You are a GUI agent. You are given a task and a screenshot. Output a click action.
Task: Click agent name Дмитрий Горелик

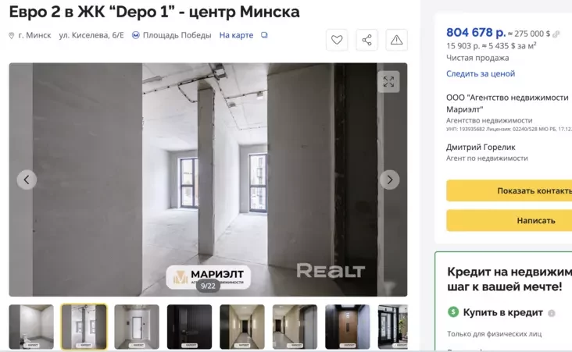click(x=481, y=148)
